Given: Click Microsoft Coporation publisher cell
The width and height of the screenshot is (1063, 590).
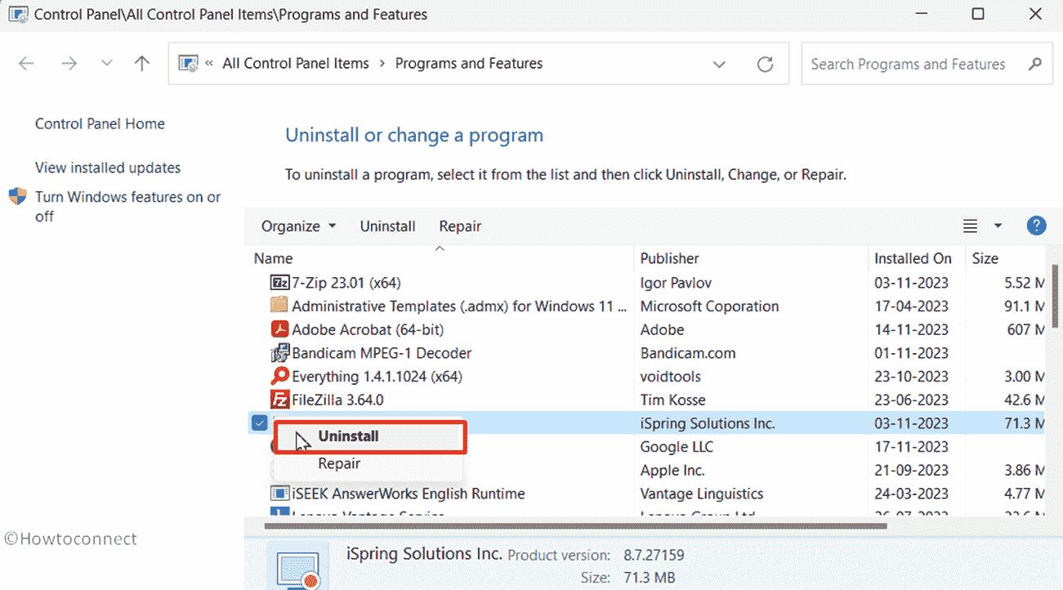Looking at the screenshot, I should point(710,306).
